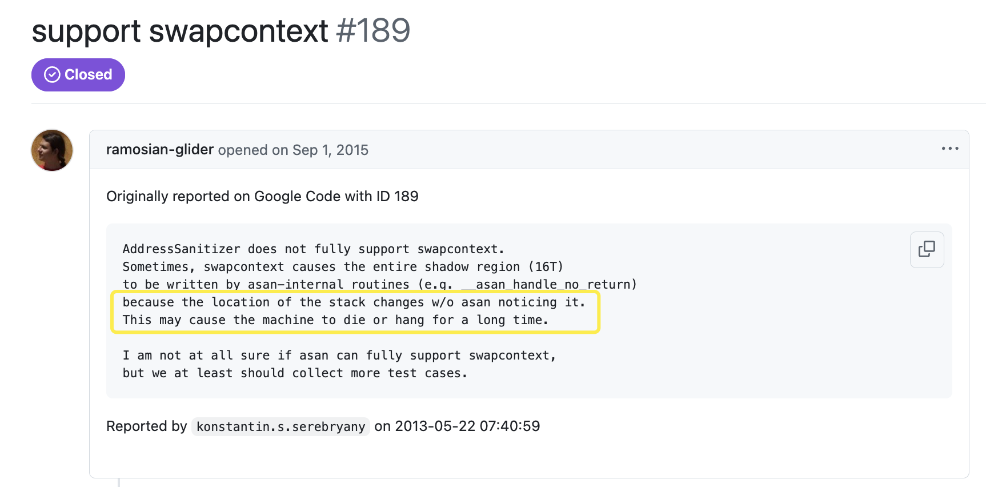This screenshot has height=487, width=986.
Task: Click the highlighted line 'because the location of the stack'
Action: coord(353,302)
